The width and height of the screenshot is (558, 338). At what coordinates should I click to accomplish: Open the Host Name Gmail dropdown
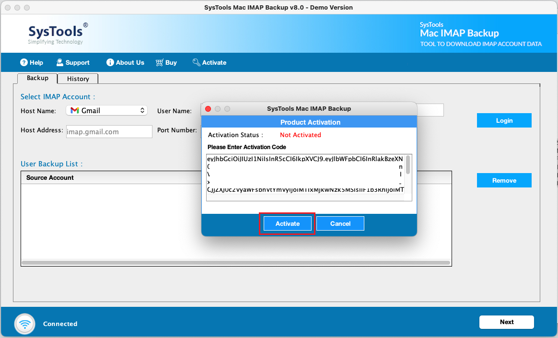point(107,111)
